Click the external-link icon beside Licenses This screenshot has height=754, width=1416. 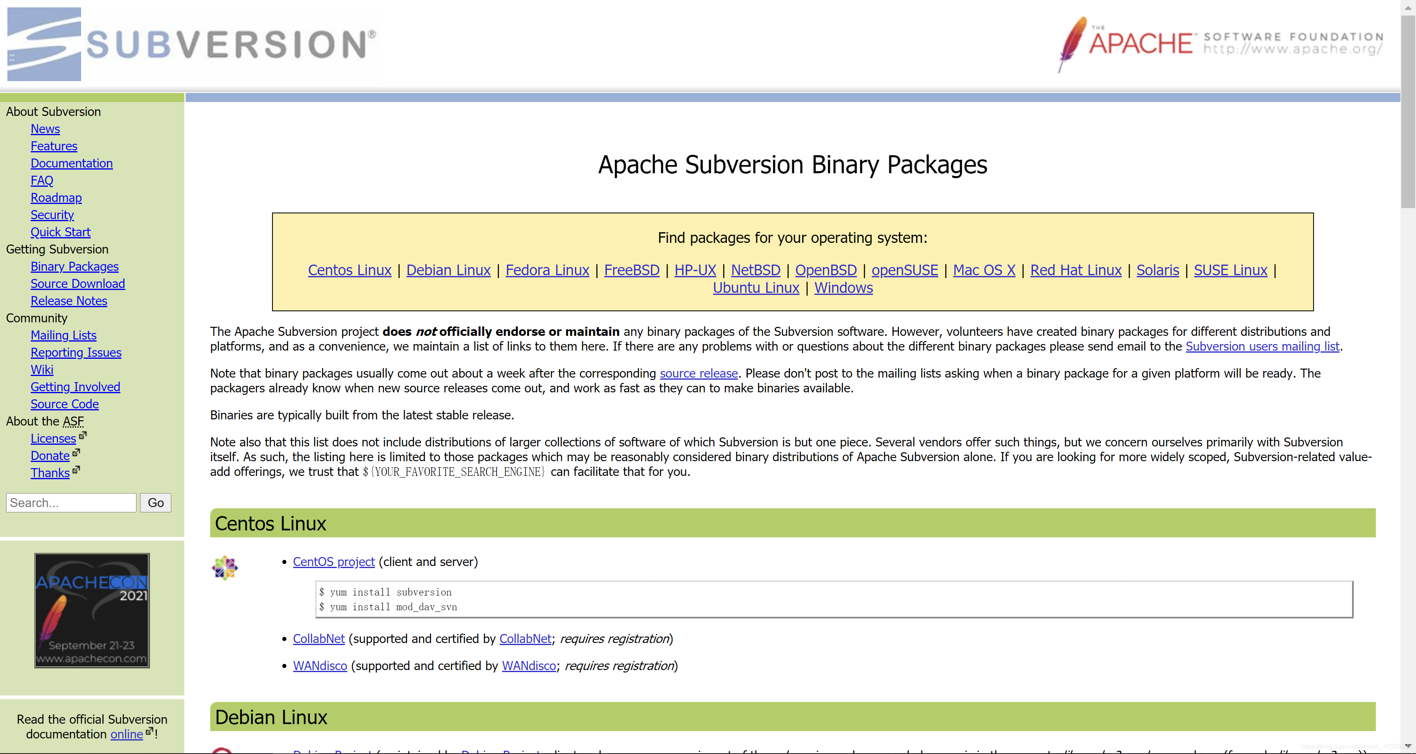tap(83, 435)
